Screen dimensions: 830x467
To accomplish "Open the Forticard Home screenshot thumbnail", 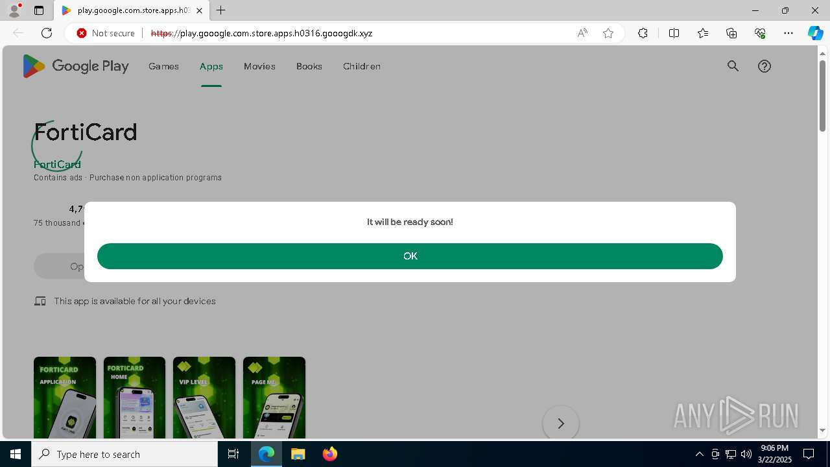I will point(134,398).
